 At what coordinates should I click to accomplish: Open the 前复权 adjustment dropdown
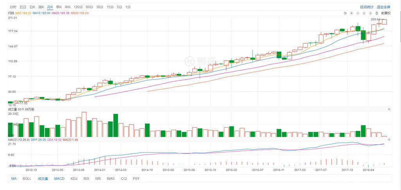pos(386,13)
